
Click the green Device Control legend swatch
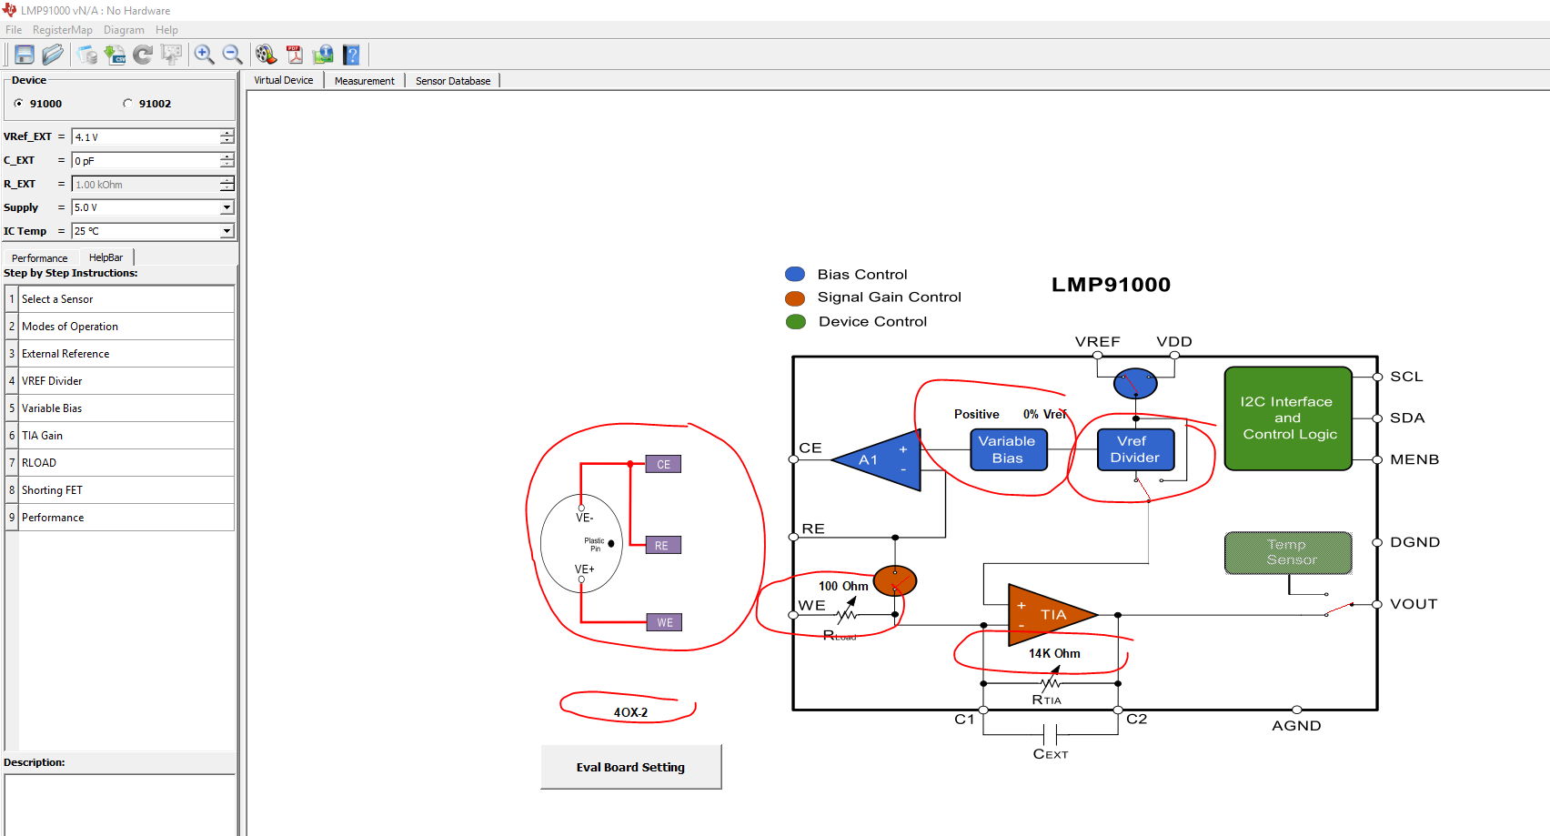click(x=795, y=321)
